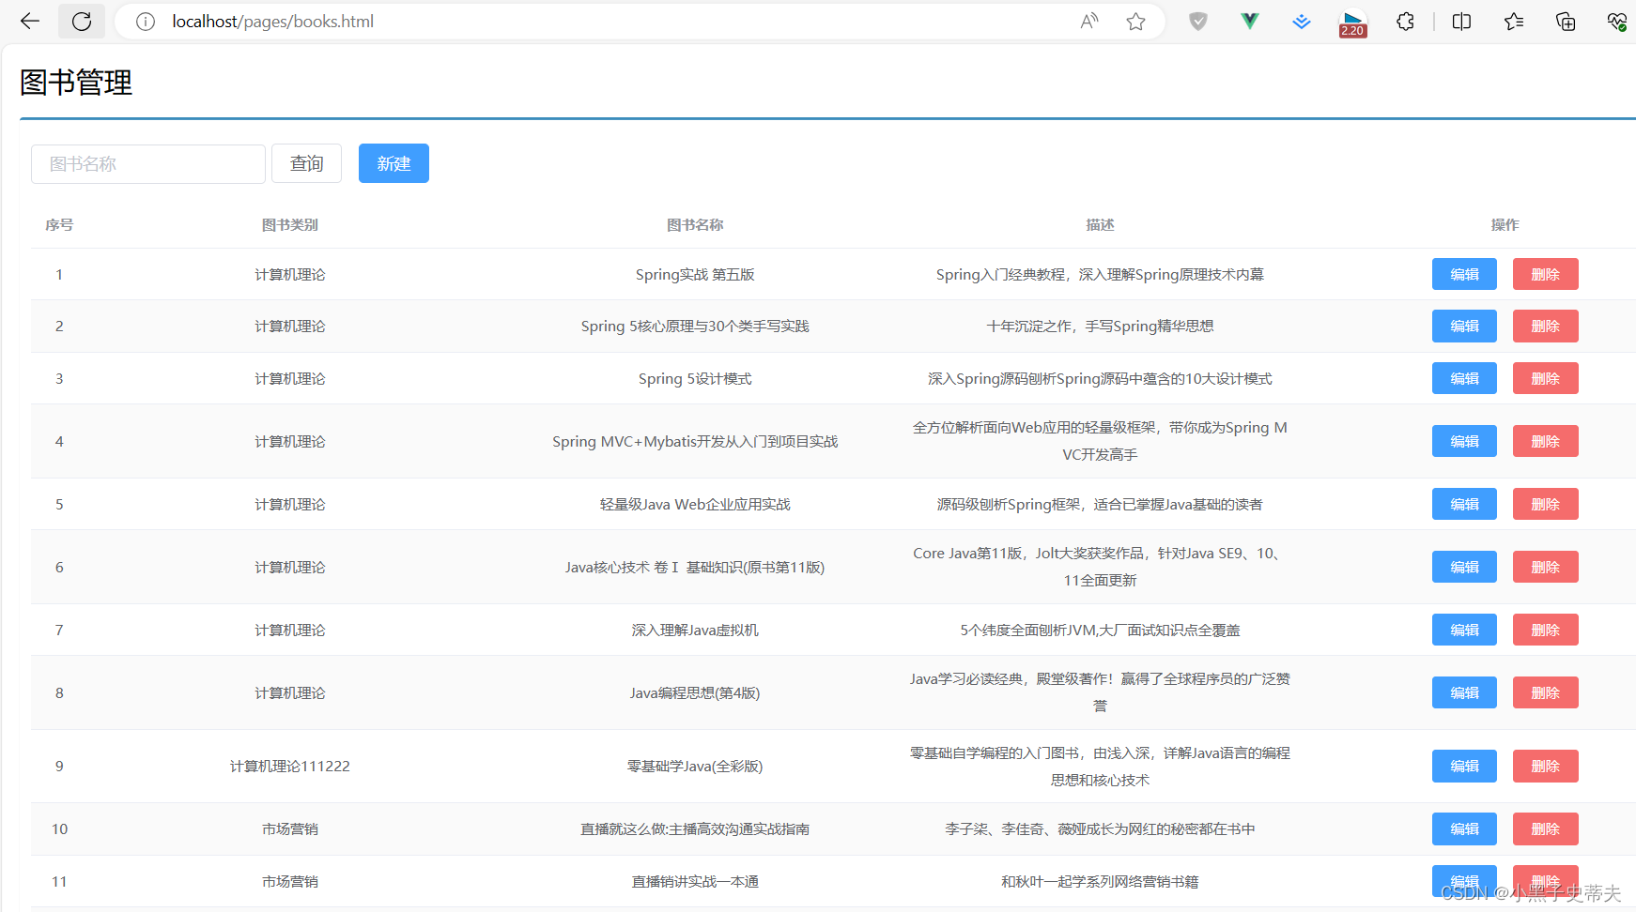
Task: Click the 序号 column header
Action: pos(59,224)
